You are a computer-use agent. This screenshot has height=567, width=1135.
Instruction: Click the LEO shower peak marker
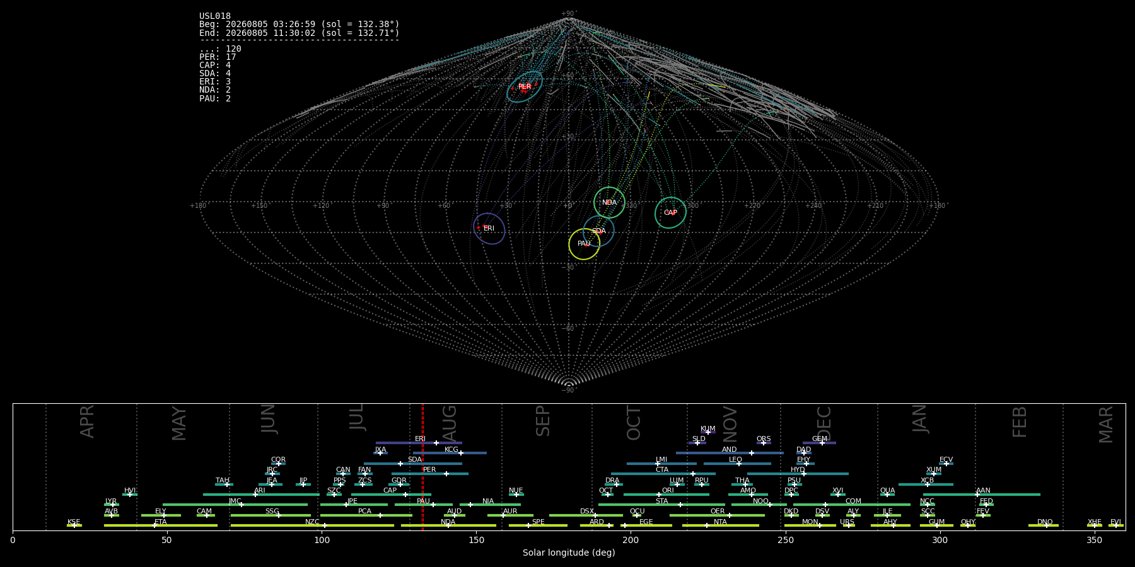pos(739,464)
